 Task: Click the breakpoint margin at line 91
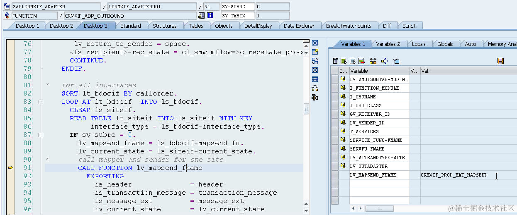click(10, 168)
